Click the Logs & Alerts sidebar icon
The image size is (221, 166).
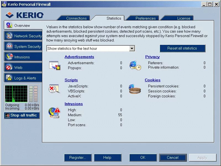9,77
